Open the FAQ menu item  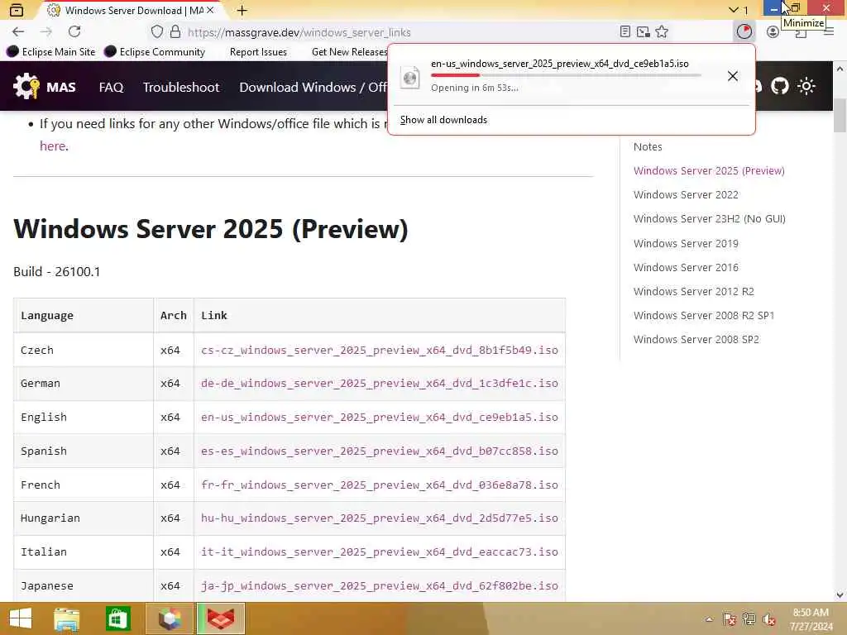(111, 87)
